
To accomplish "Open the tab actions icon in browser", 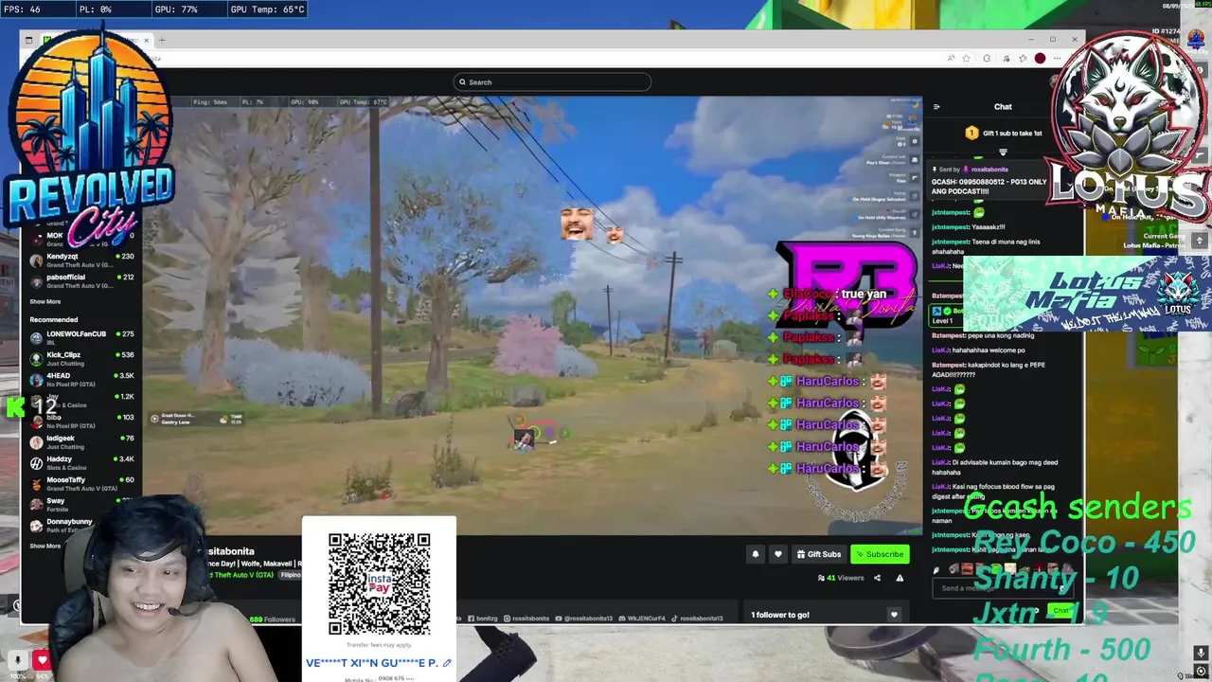I will coord(28,40).
